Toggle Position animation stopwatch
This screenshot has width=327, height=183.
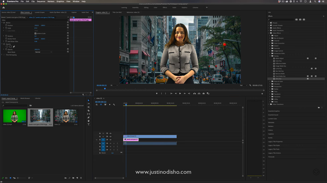tap(6, 25)
